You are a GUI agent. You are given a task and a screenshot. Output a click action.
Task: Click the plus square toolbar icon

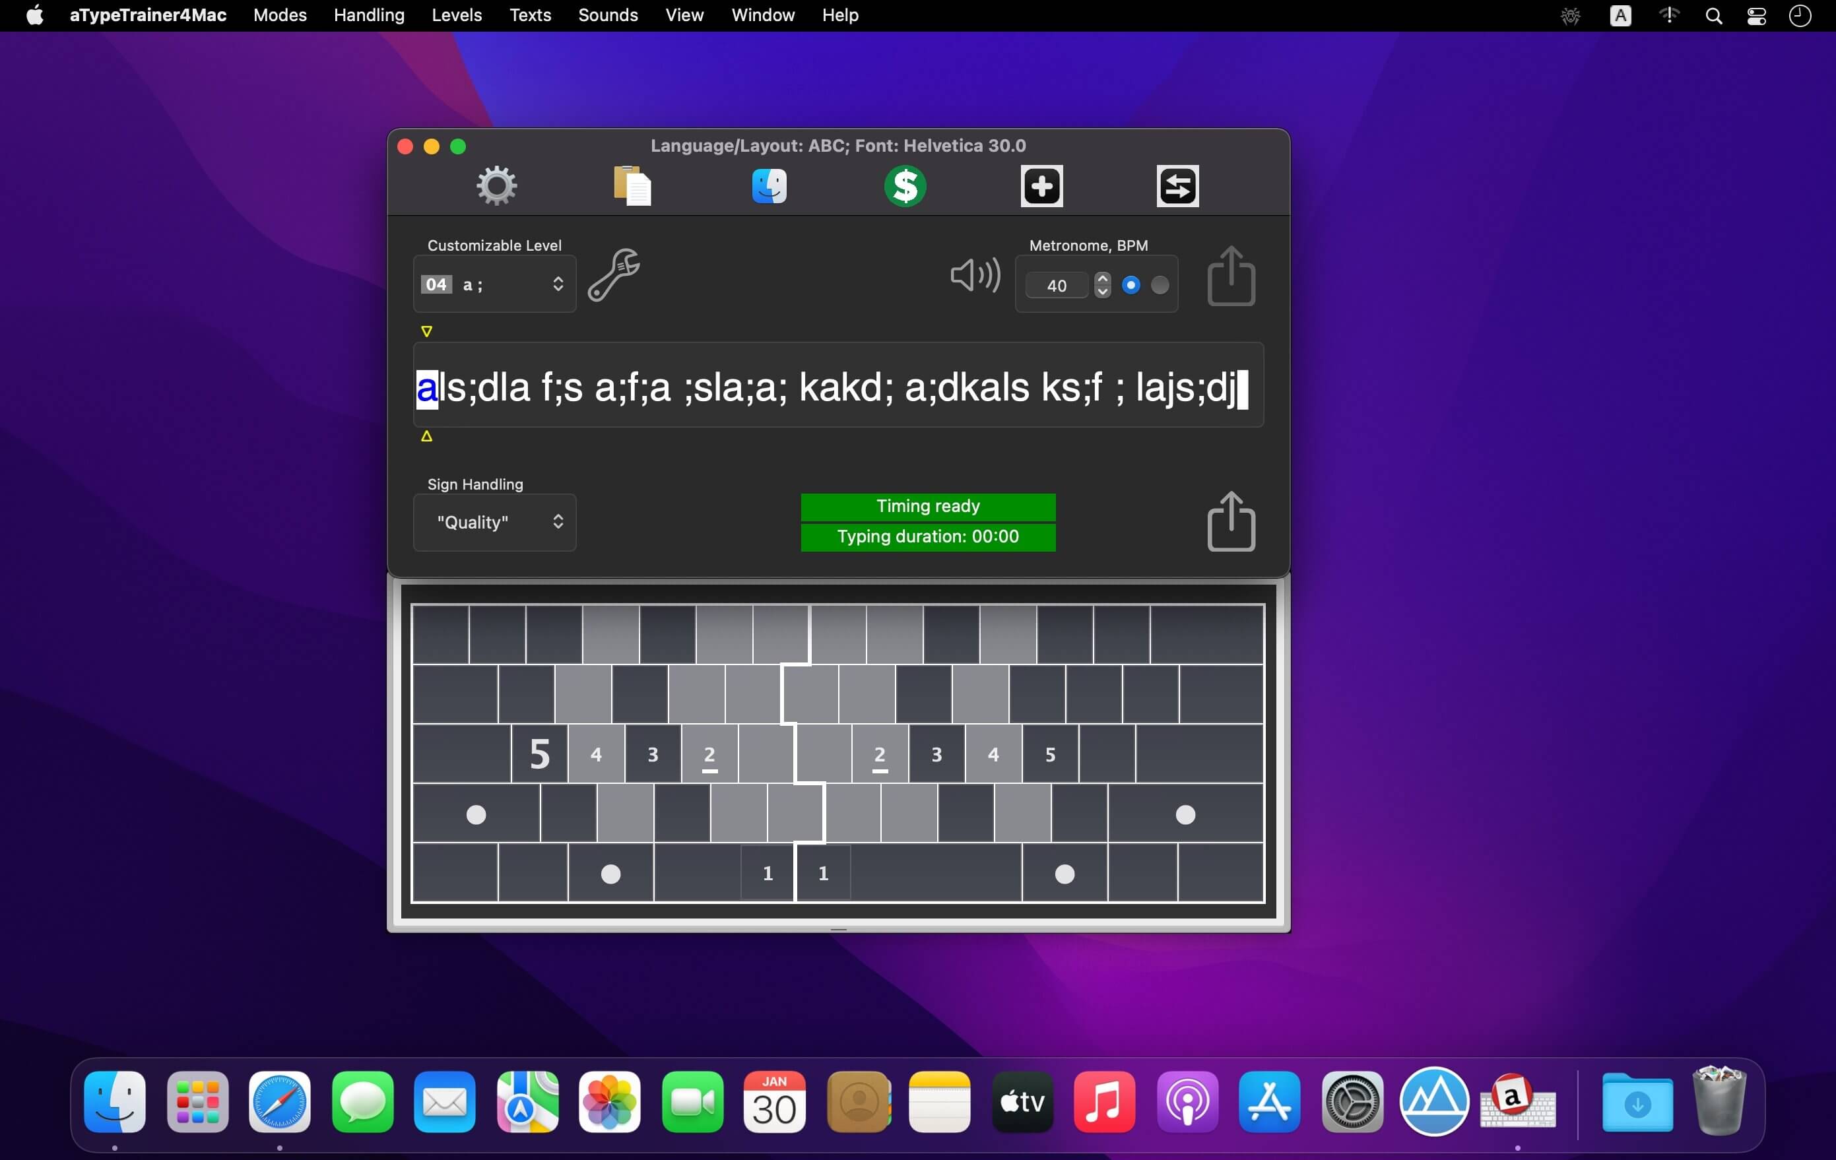[x=1041, y=186]
